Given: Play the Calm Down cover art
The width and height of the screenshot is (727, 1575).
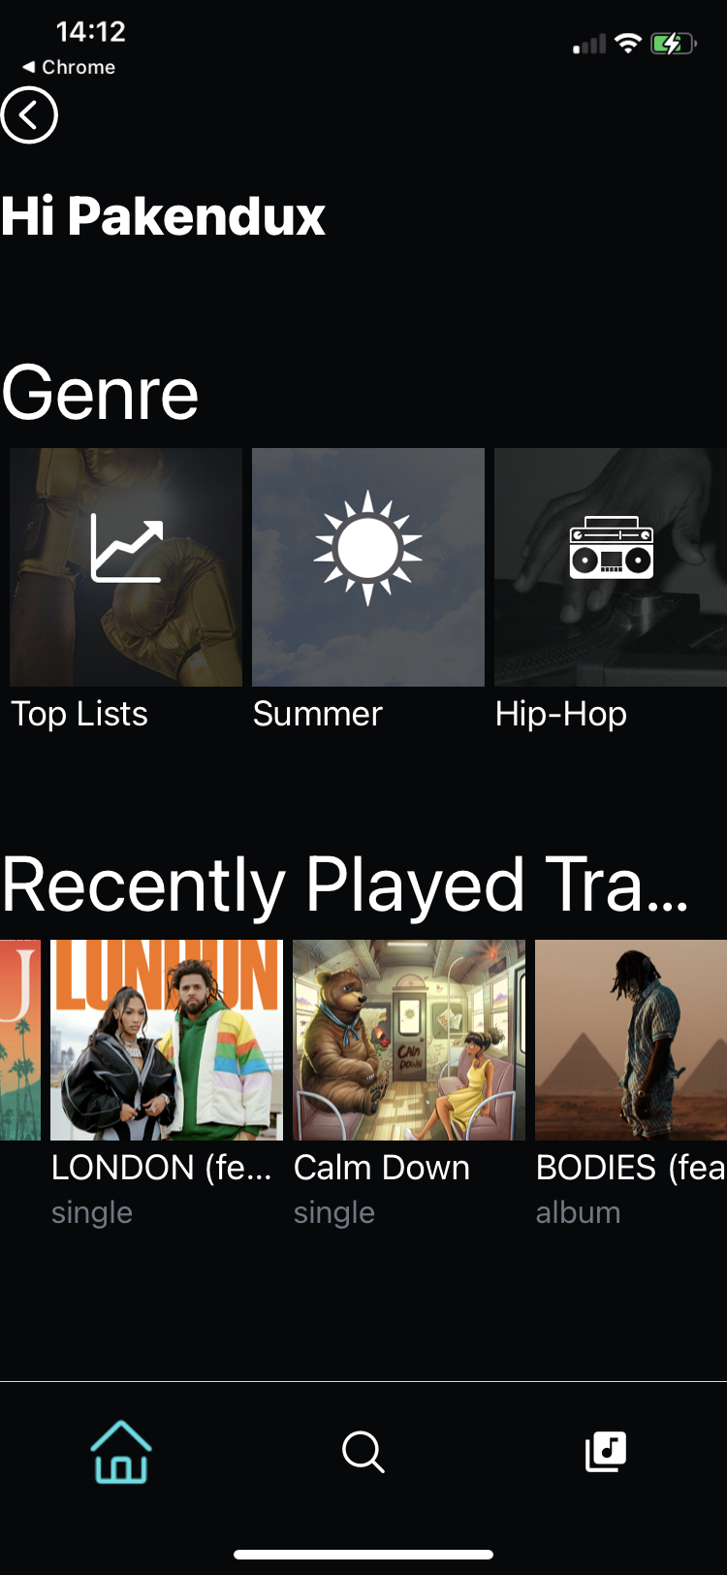Looking at the screenshot, I should [x=409, y=1040].
